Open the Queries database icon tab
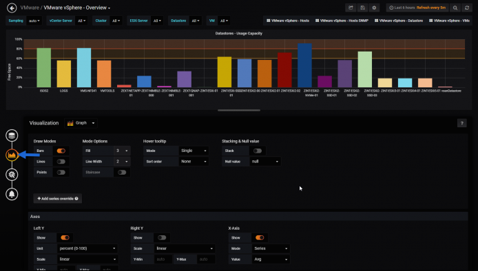 pyautogui.click(x=12, y=135)
